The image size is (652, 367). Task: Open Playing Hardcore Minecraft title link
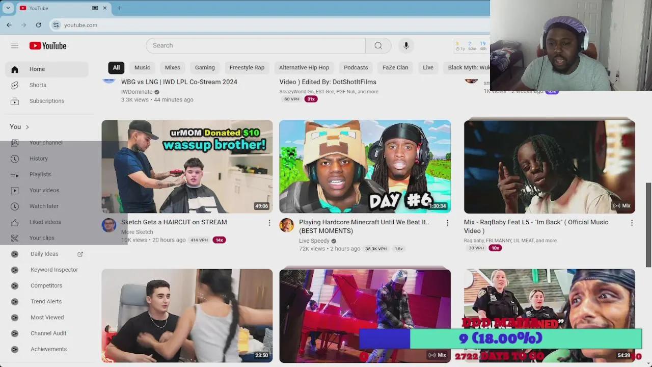tap(364, 226)
